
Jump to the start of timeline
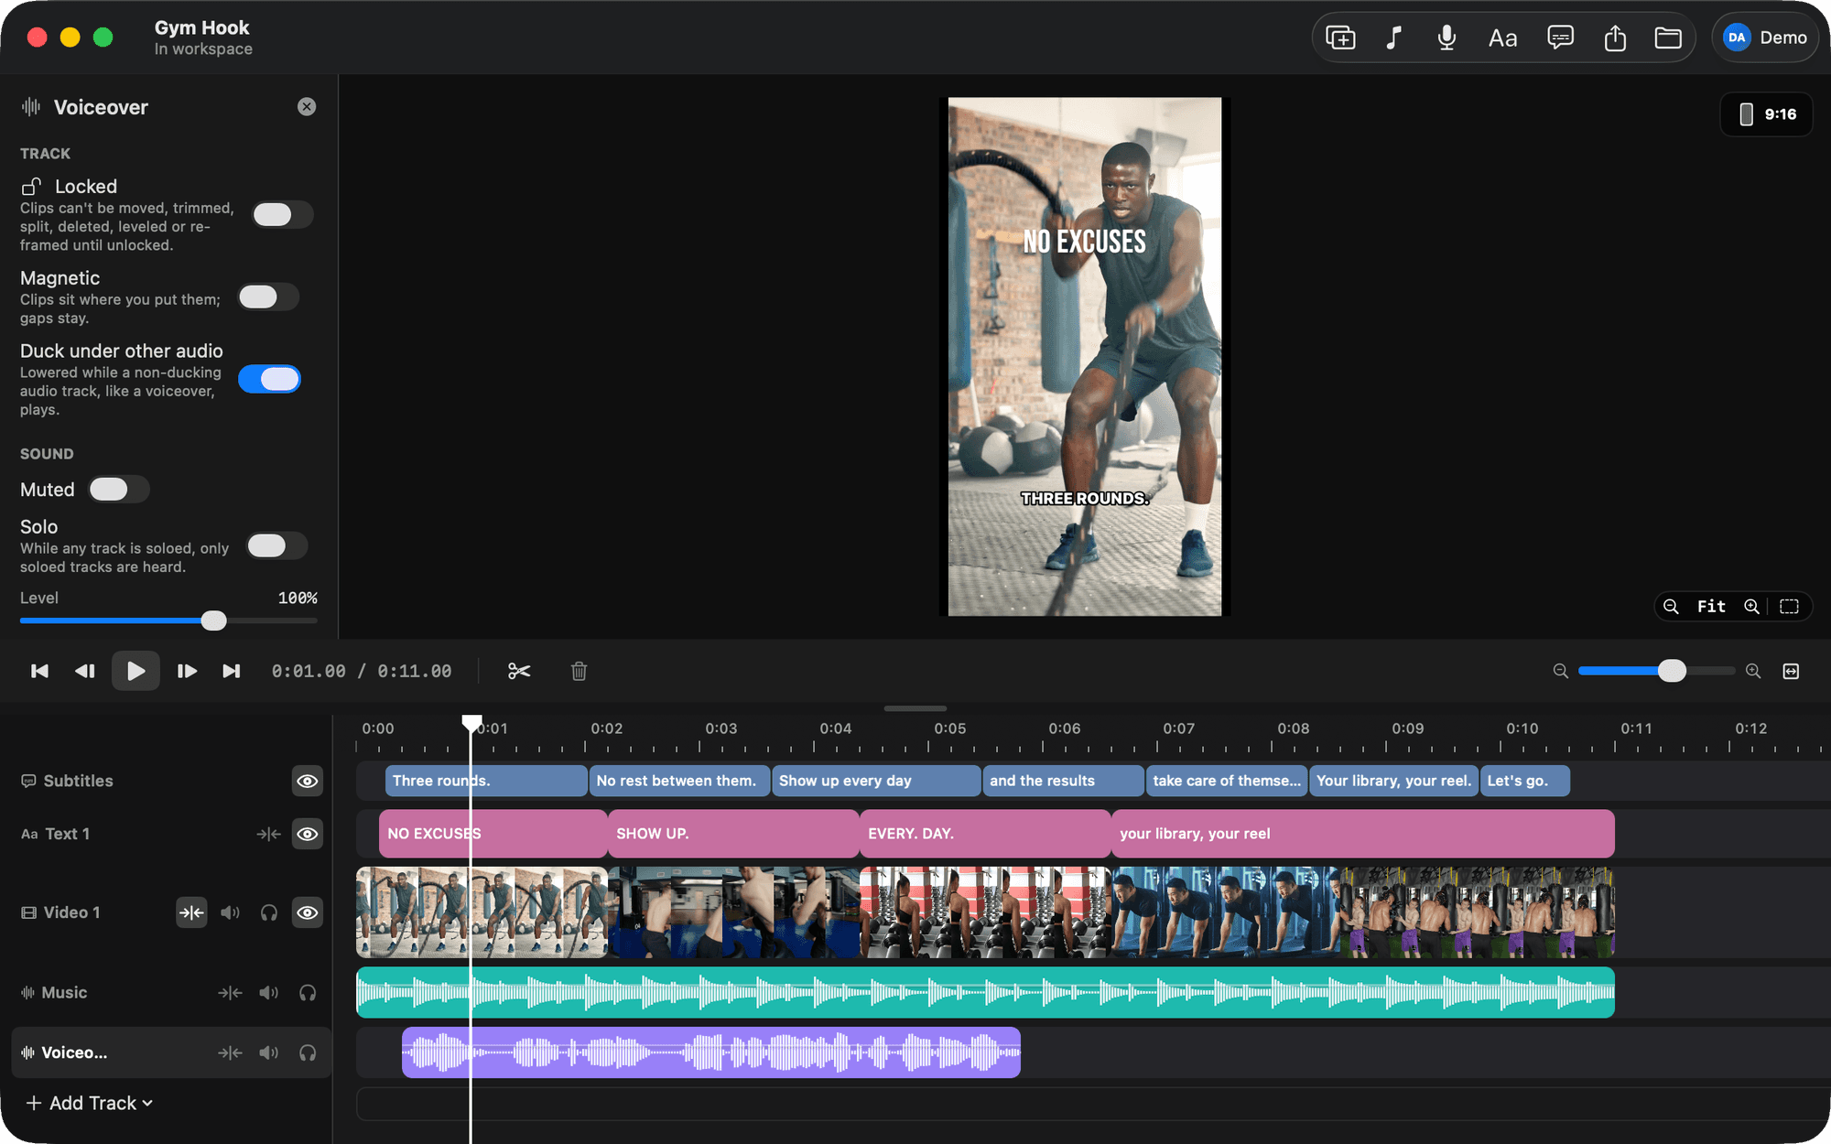[x=39, y=671]
